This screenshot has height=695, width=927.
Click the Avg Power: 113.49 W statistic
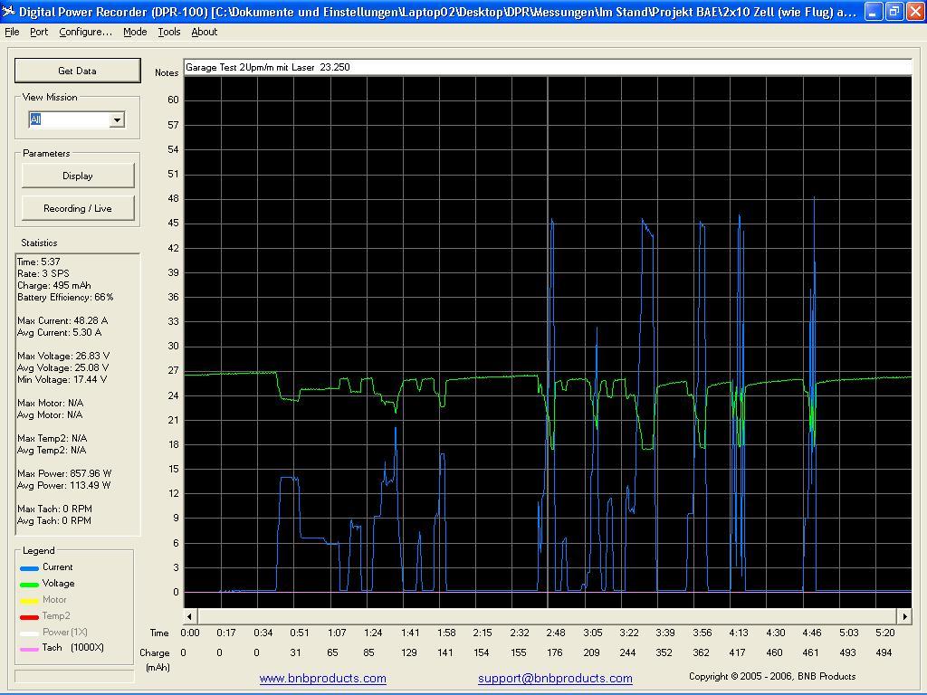click(x=64, y=485)
